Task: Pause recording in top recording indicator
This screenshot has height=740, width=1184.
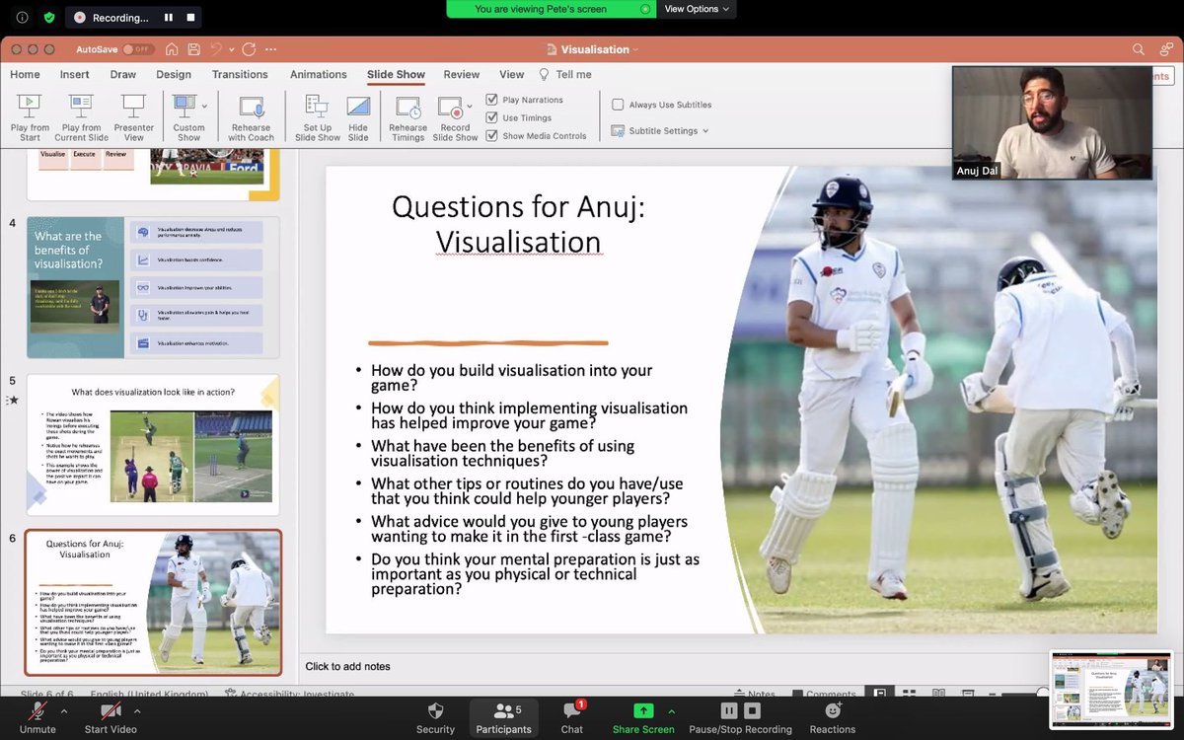Action: 169,18
